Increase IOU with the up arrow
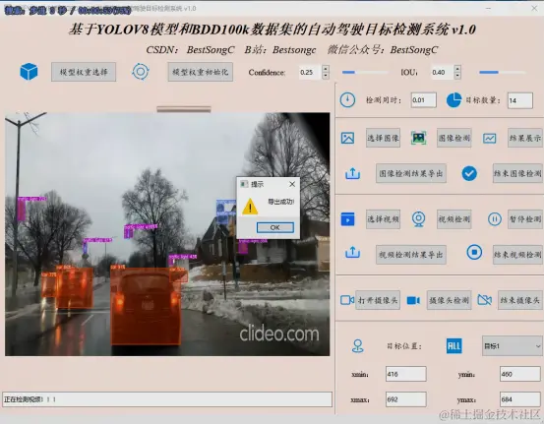 pyautogui.click(x=457, y=69)
